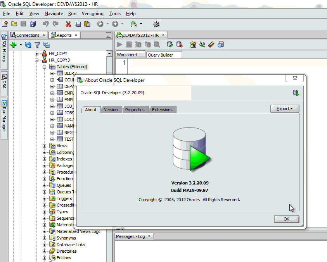The height and width of the screenshot is (262, 327).
Task: Open the Versioning menu
Action: pos(92,14)
